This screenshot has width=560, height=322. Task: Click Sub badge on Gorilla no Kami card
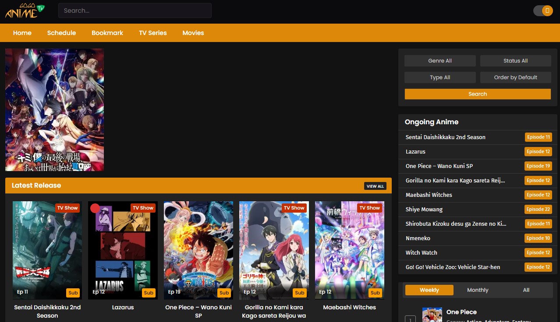pos(300,293)
